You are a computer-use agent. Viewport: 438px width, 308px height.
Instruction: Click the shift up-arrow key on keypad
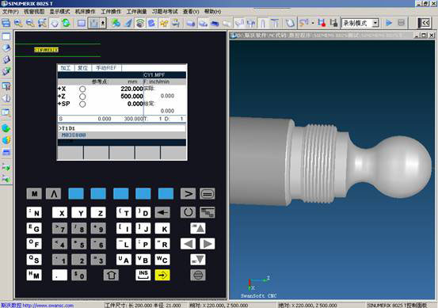coord(111,275)
